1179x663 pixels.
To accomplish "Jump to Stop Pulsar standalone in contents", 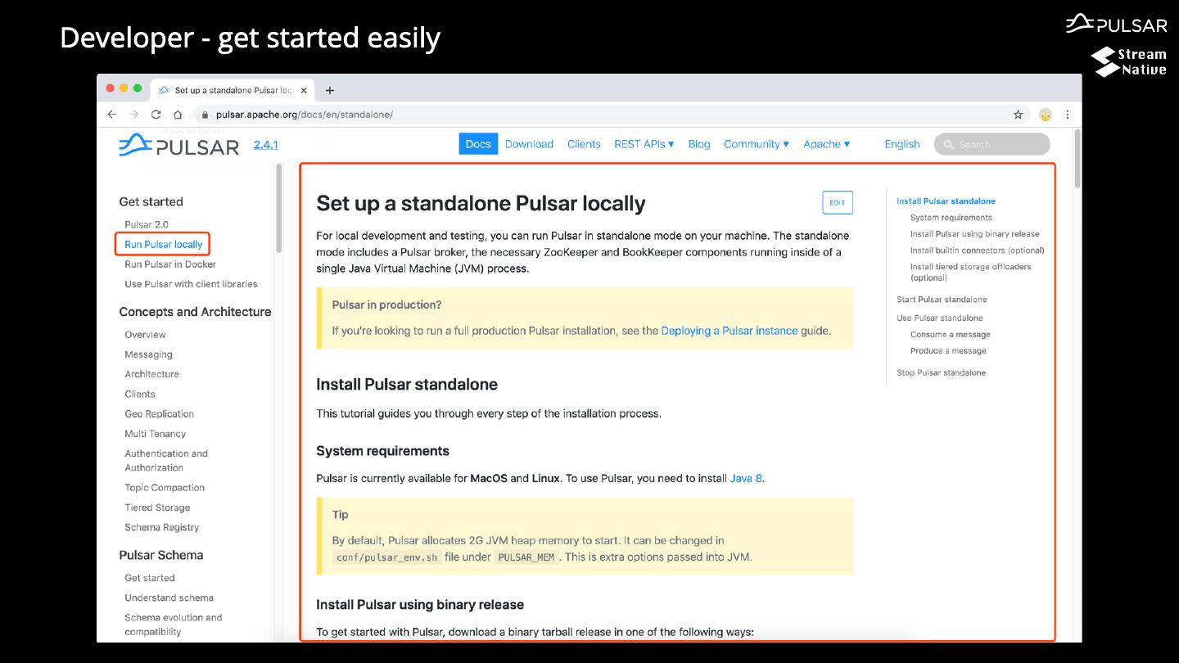I will (x=941, y=373).
